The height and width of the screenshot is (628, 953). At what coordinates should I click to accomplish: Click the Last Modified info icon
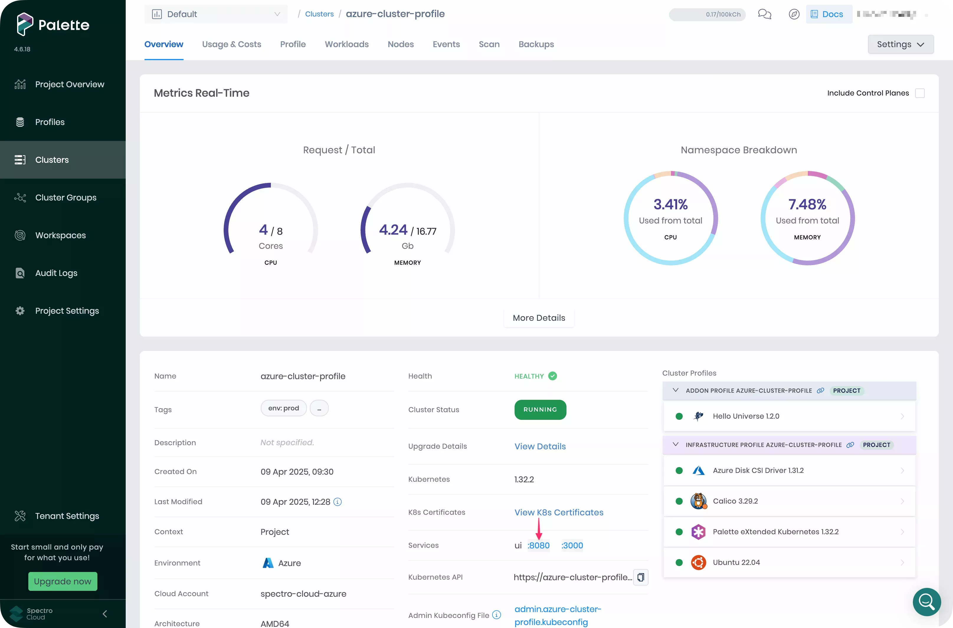[x=338, y=502]
